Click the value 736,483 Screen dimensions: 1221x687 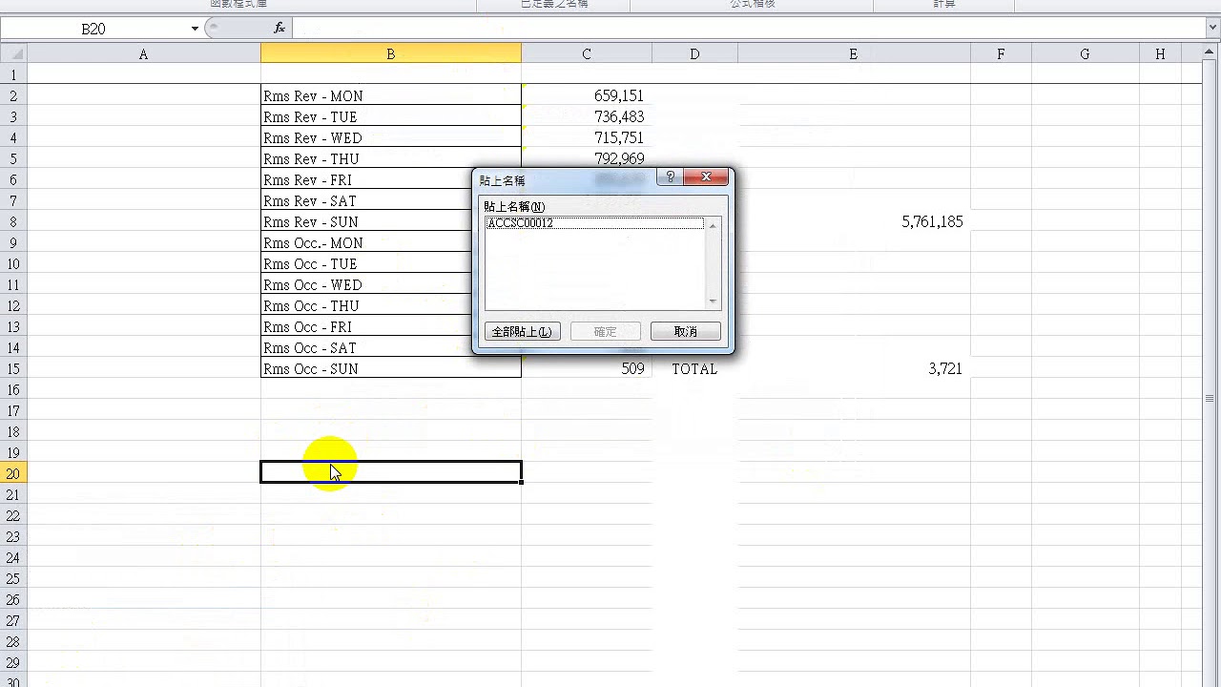pyautogui.click(x=618, y=116)
